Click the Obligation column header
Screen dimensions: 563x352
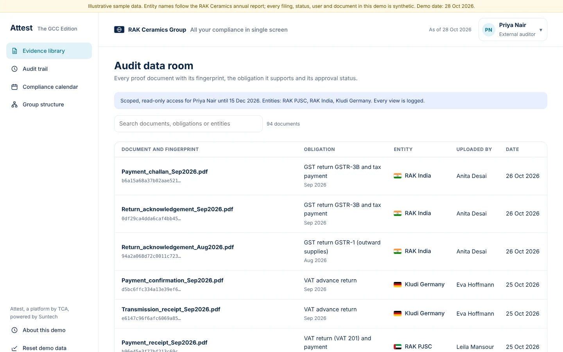[x=319, y=149]
